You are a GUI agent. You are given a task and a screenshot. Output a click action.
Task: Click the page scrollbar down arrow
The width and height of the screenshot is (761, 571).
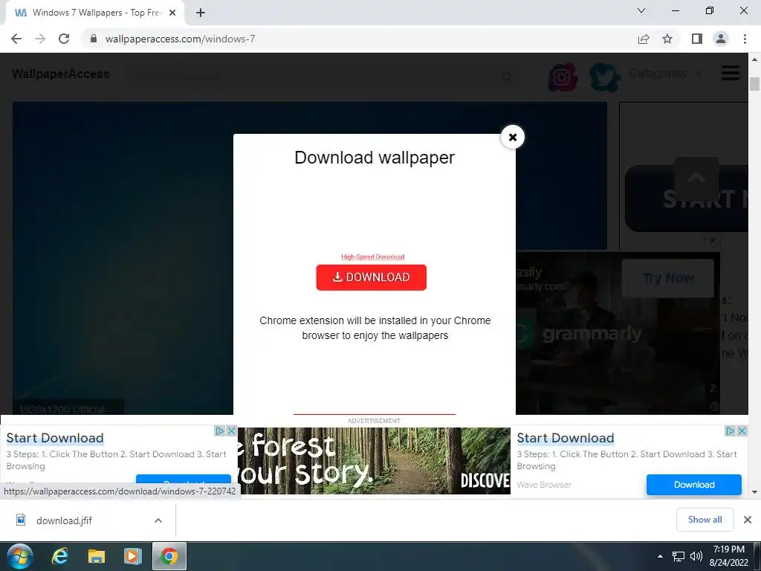click(x=754, y=492)
